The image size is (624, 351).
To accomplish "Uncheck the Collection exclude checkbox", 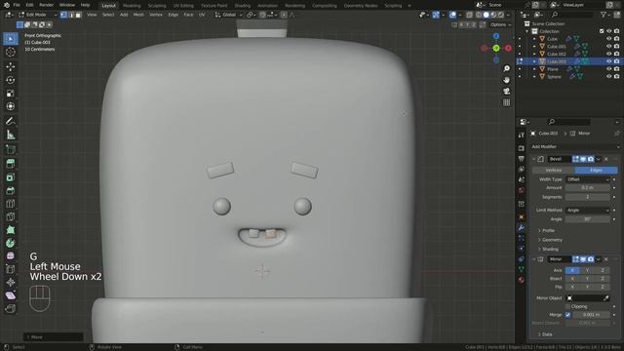I will coord(602,31).
